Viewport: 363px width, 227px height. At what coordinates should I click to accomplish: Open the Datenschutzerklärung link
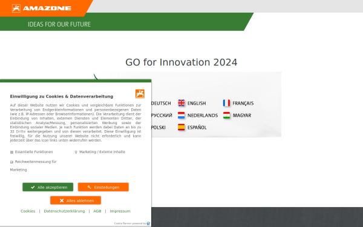[x=64, y=211]
